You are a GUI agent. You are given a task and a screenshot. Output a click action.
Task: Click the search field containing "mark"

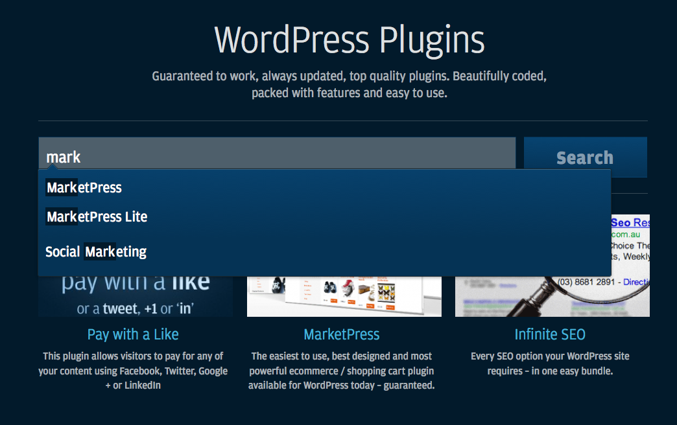tap(277, 157)
